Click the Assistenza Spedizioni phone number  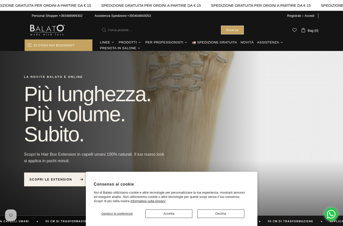click(139, 16)
